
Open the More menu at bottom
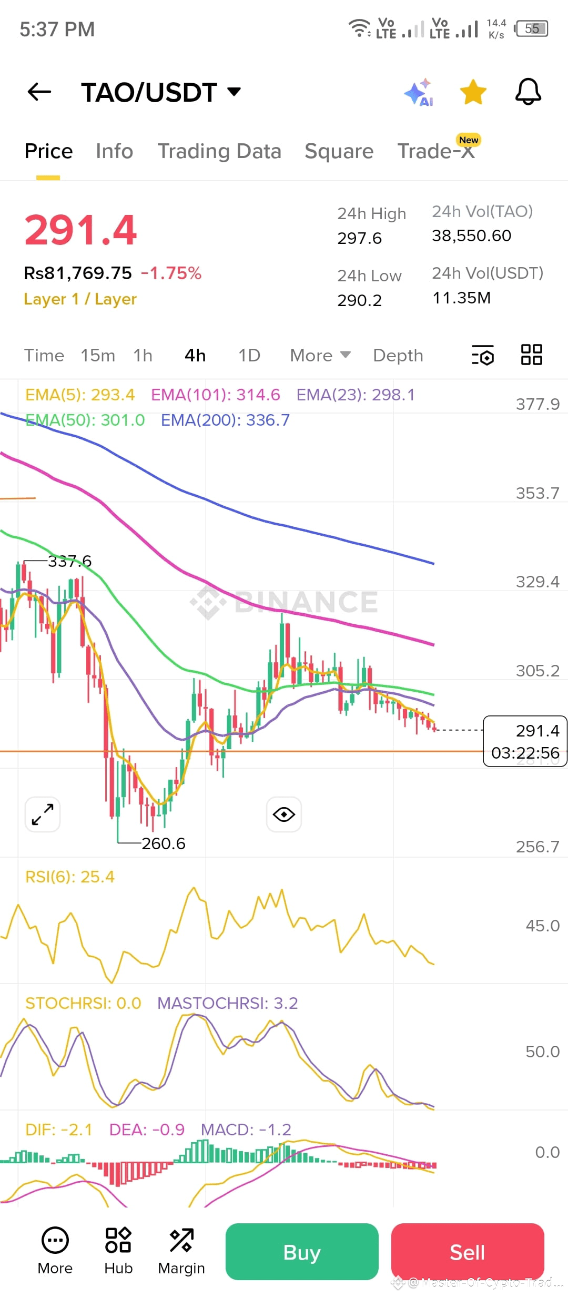[55, 1251]
